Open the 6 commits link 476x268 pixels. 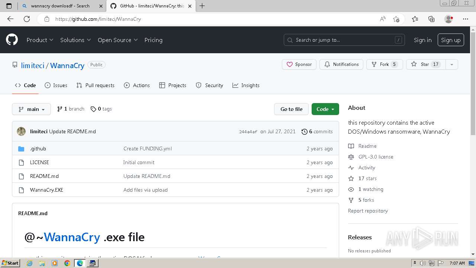tap(317, 131)
